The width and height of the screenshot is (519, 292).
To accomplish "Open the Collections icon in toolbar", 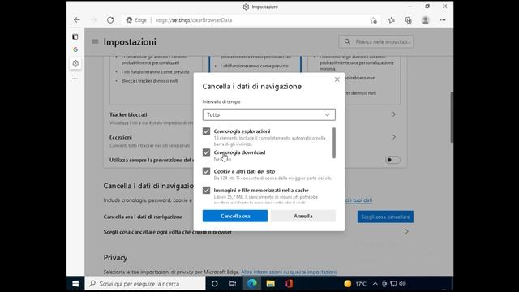I will coord(409,20).
